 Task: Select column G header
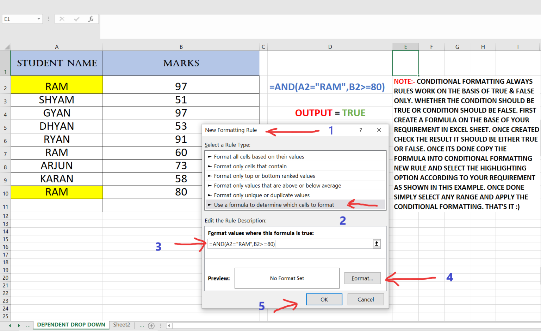(457, 47)
